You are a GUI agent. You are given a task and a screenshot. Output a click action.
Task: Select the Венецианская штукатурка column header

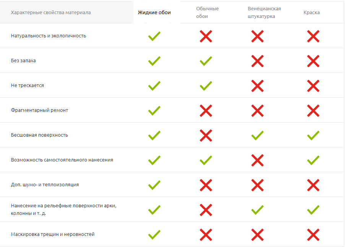click(x=264, y=13)
